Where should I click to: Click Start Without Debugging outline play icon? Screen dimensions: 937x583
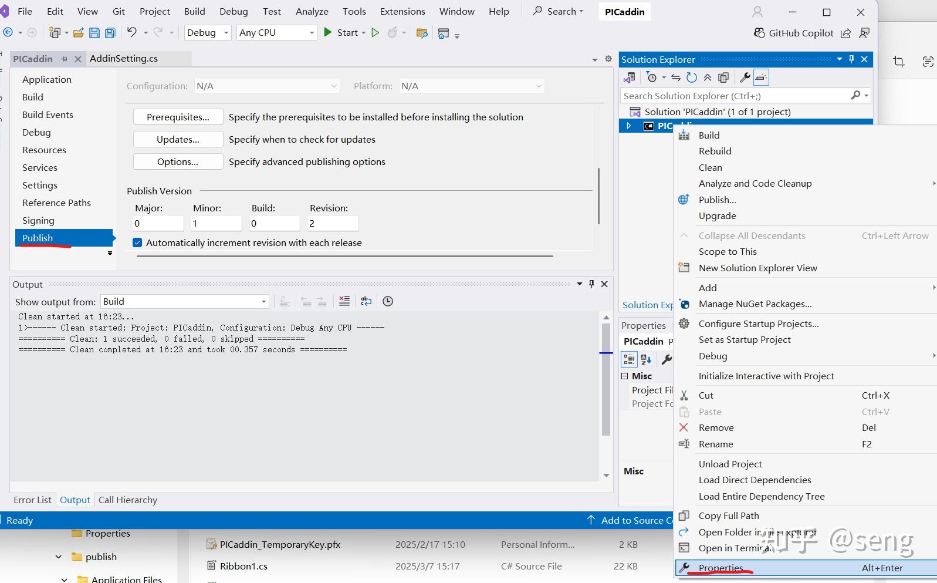[376, 33]
